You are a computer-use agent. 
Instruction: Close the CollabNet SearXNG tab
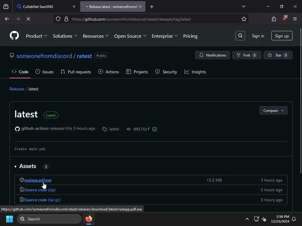[x=74, y=6]
